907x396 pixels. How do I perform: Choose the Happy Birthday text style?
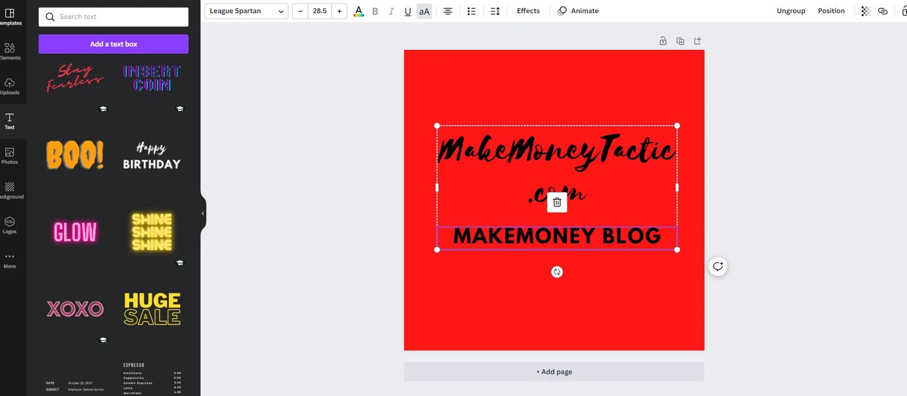click(x=152, y=156)
